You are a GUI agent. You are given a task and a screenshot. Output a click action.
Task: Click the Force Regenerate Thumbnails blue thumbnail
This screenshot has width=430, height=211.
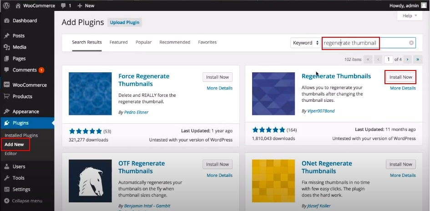[x=90, y=94]
